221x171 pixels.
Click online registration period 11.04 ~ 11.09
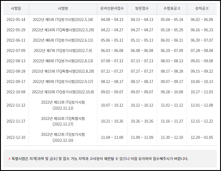(x=112, y=137)
